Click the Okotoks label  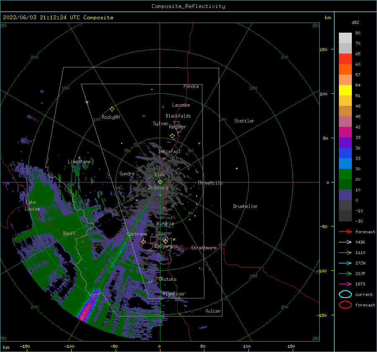[x=168, y=279]
